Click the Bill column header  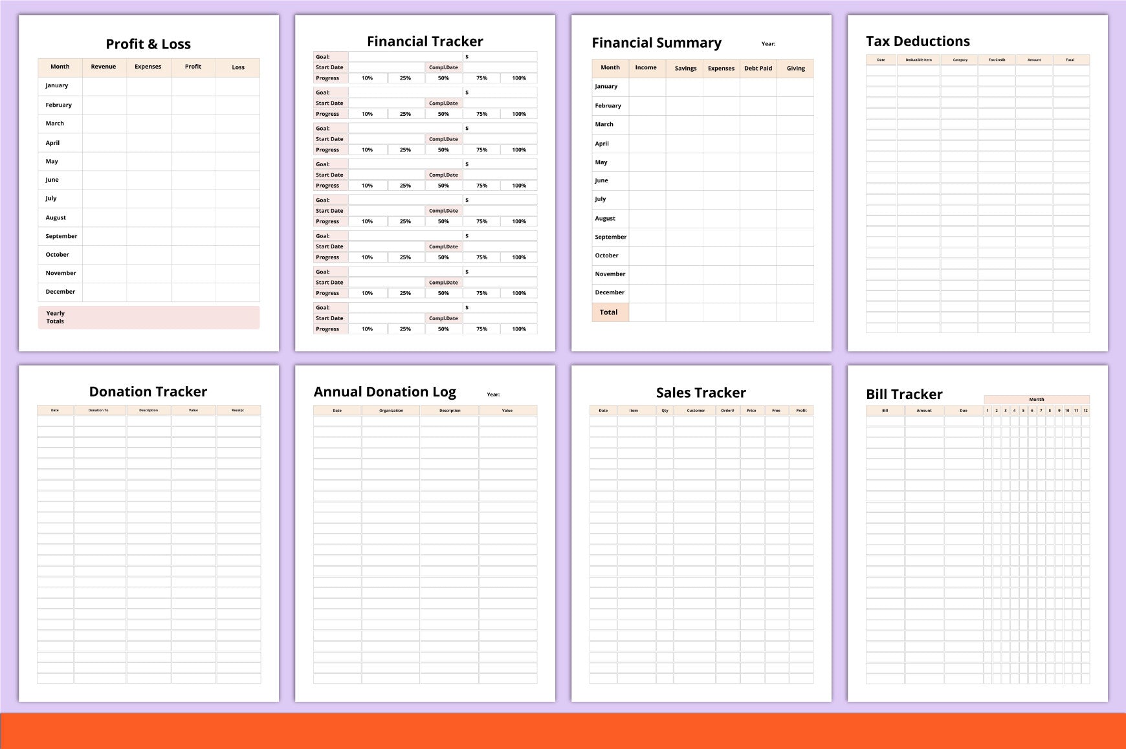point(885,410)
